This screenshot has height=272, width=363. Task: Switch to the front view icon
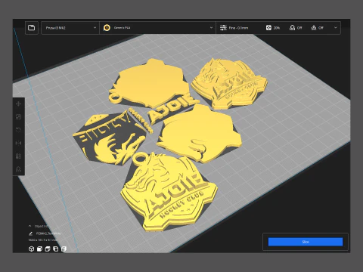[39, 249]
